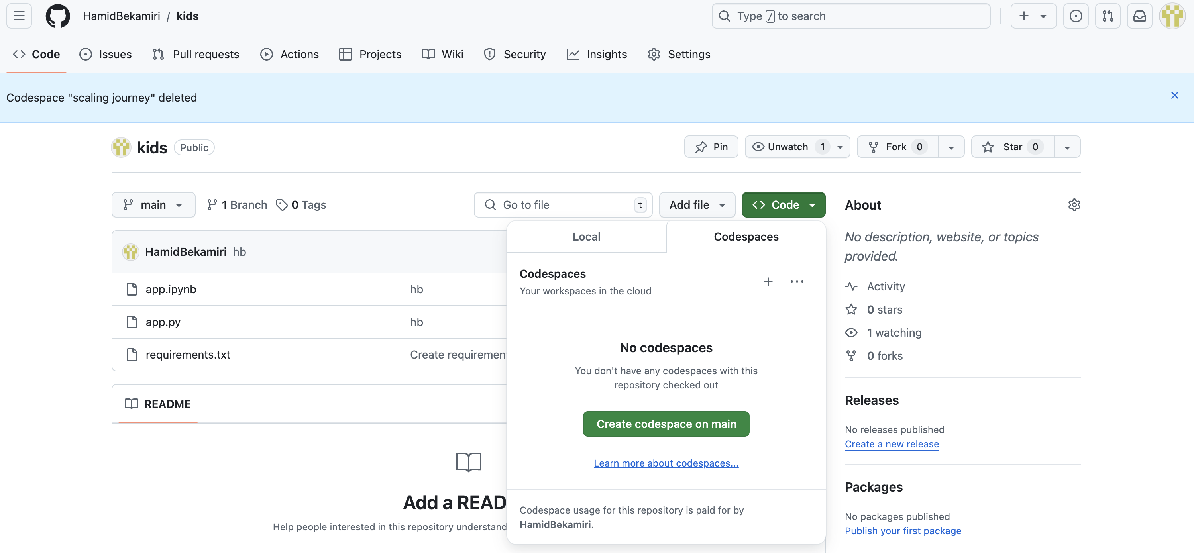Open the hamburger navigation menu
This screenshot has height=553, width=1194.
pos(19,16)
